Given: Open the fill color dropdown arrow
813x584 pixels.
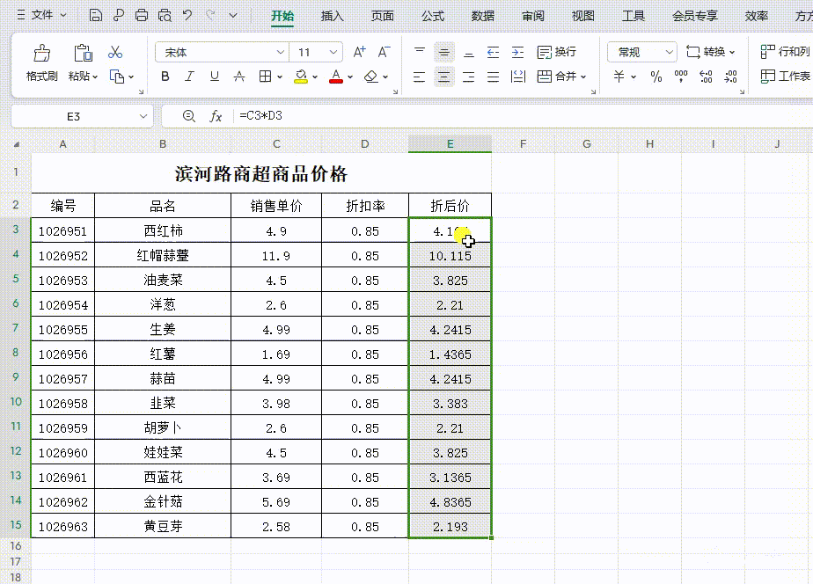Looking at the screenshot, I should 315,77.
